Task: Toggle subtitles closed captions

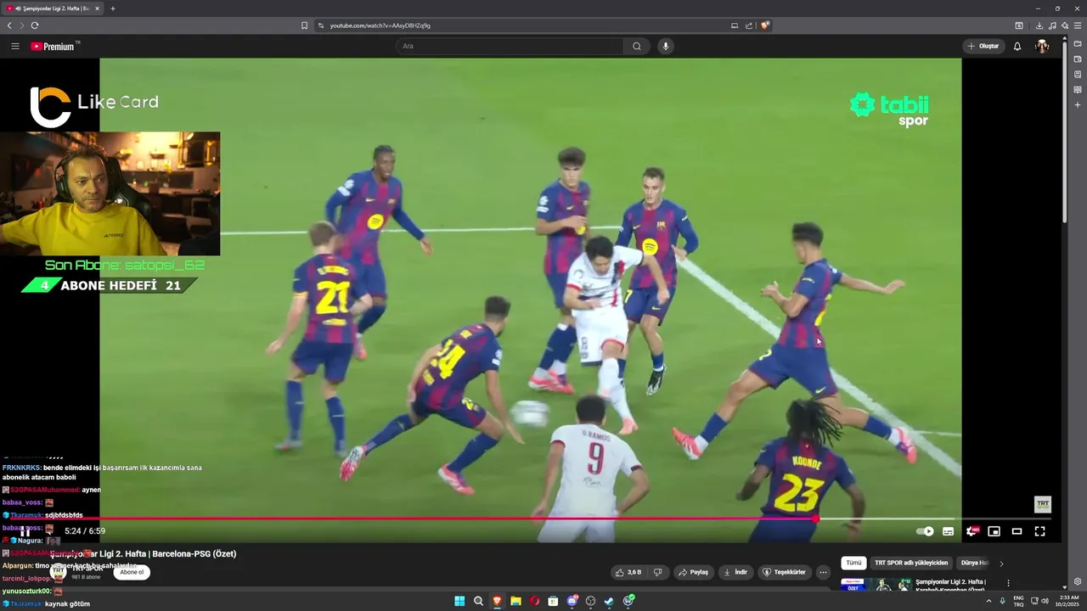Action: point(948,531)
